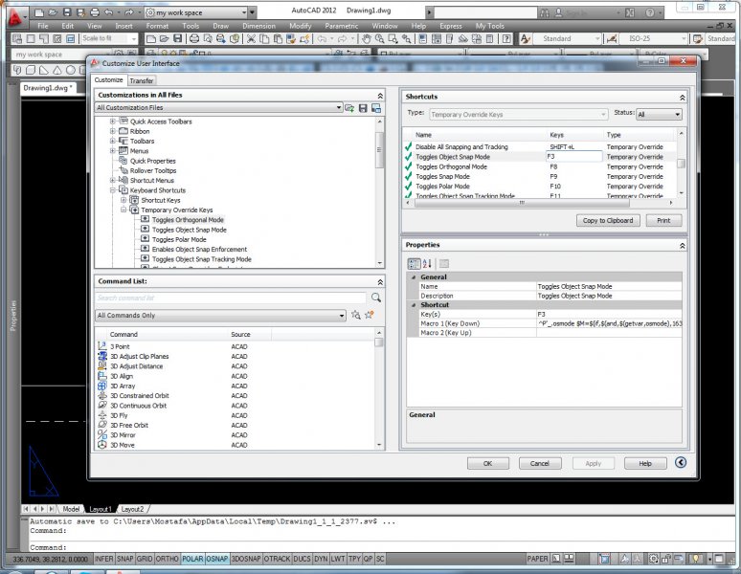Click the round collapse dialog arrow icon
The width and height of the screenshot is (741, 574).
coord(681,463)
